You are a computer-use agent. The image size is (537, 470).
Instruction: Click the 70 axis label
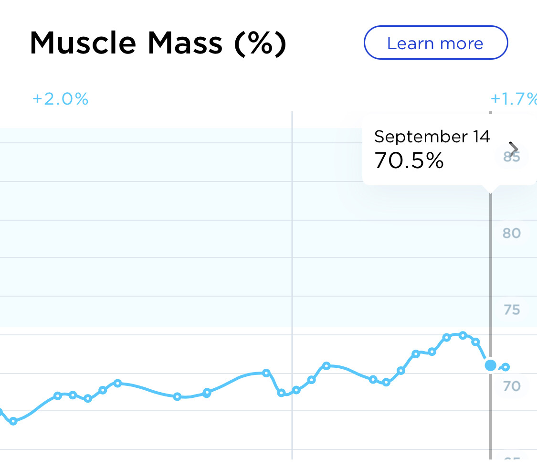pyautogui.click(x=511, y=386)
